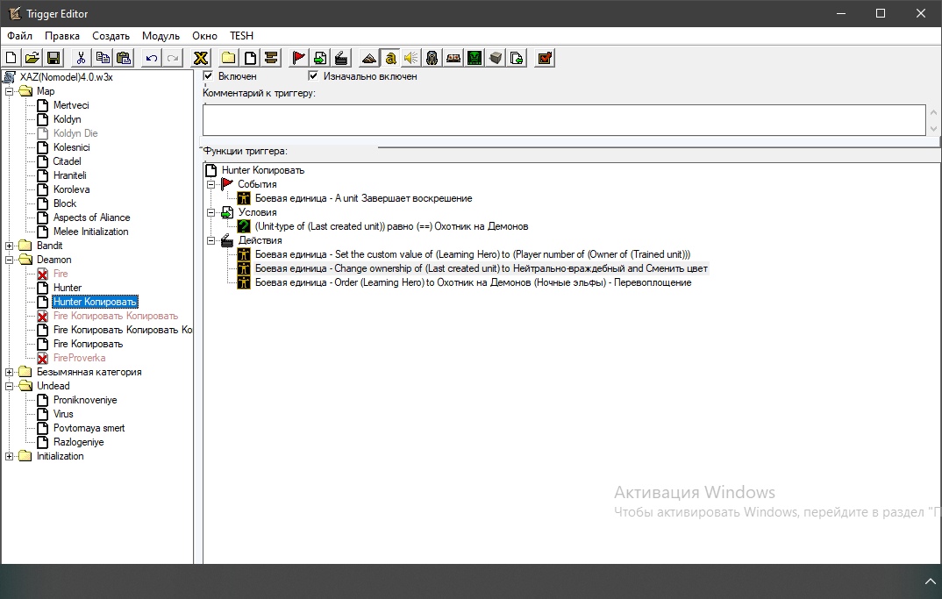942x599 pixels.
Task: Open the Sound Editor speaker icon
Action: click(x=411, y=58)
